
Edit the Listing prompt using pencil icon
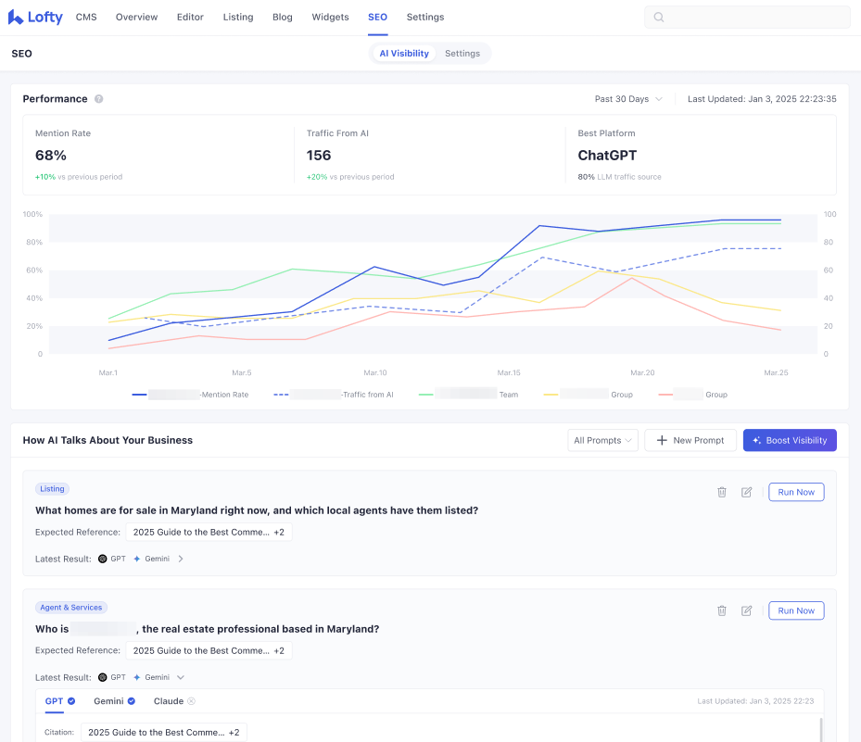tap(746, 492)
